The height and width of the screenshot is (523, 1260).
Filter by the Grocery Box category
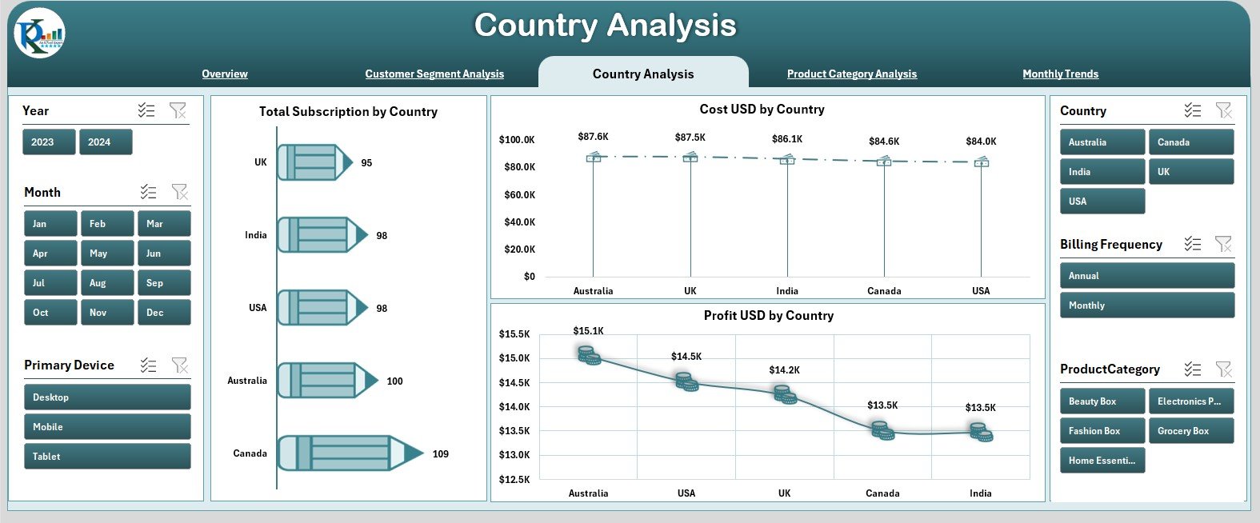click(1190, 431)
